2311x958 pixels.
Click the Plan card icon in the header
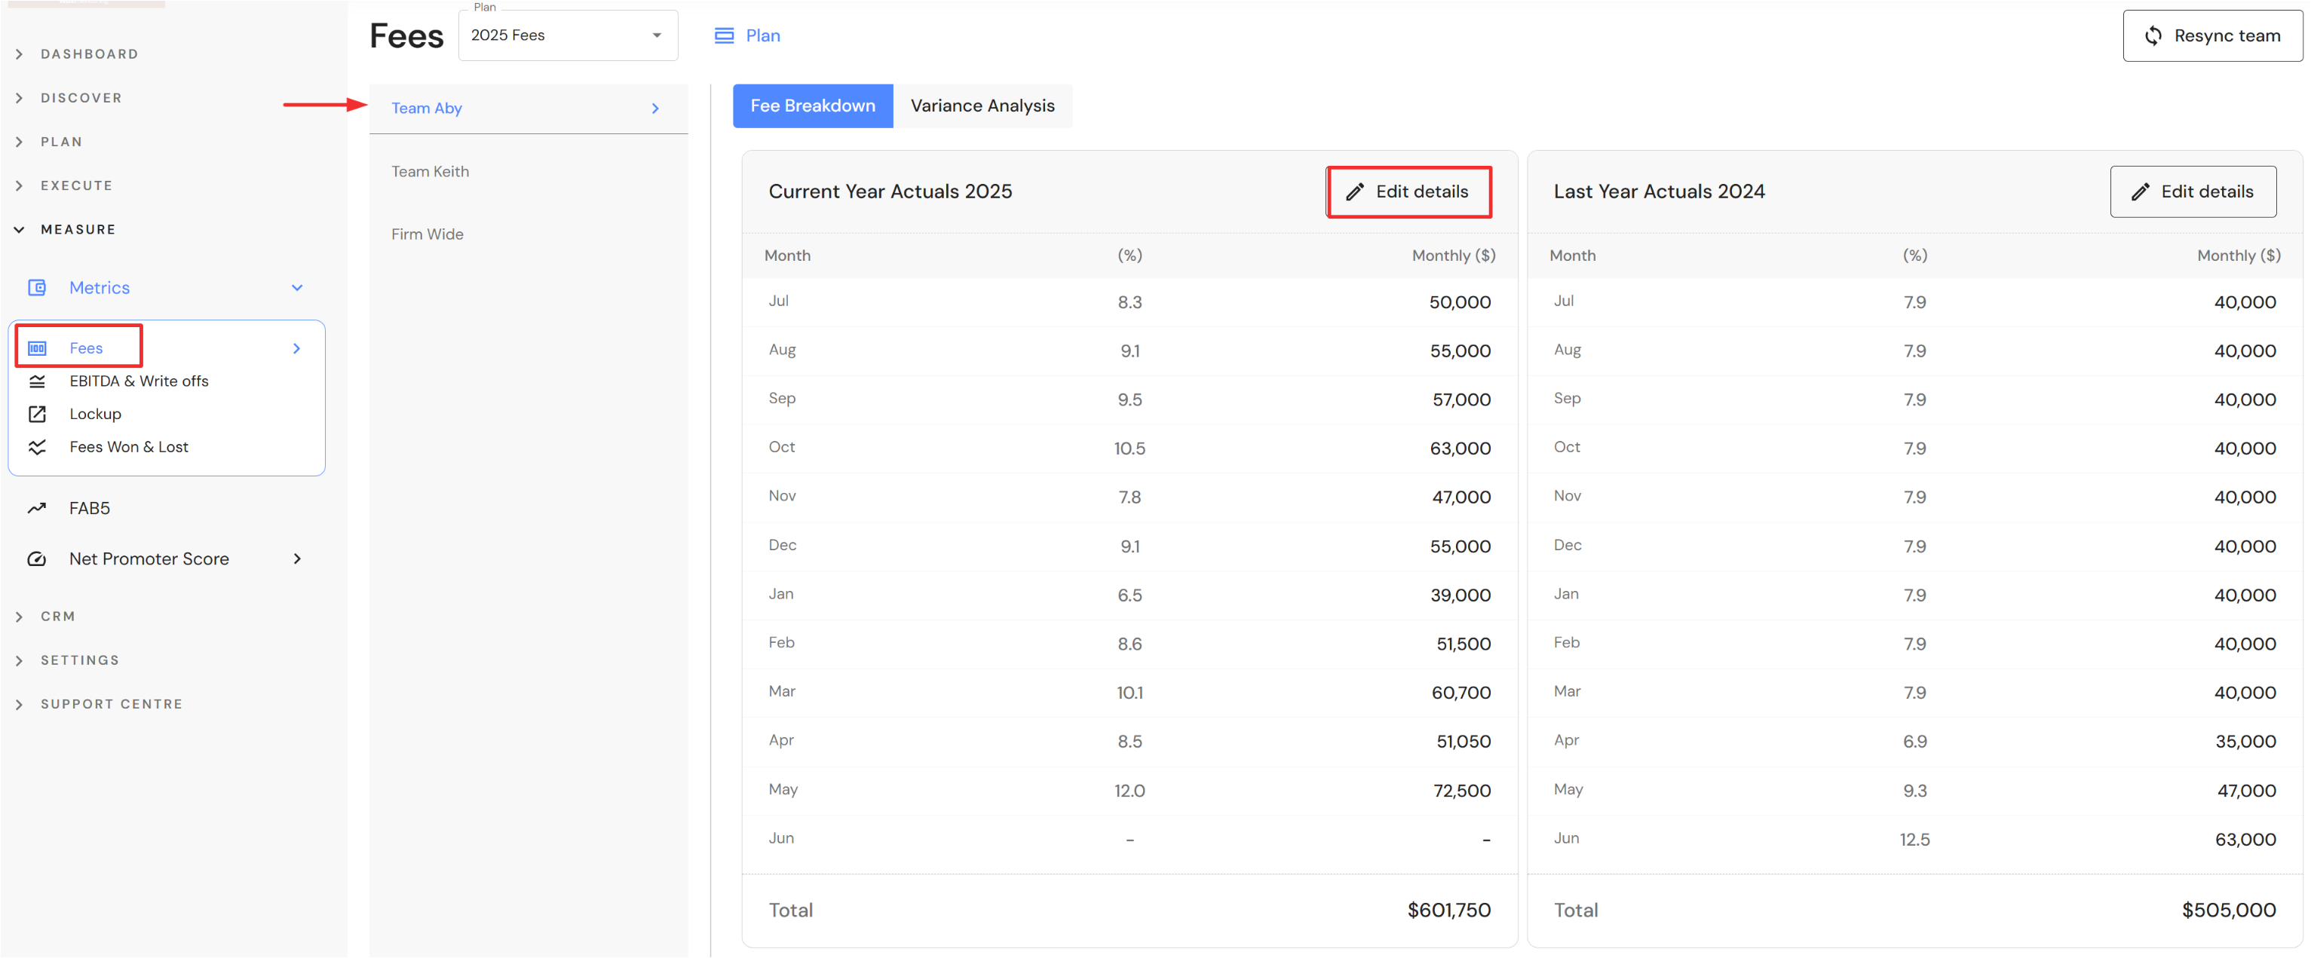point(723,36)
